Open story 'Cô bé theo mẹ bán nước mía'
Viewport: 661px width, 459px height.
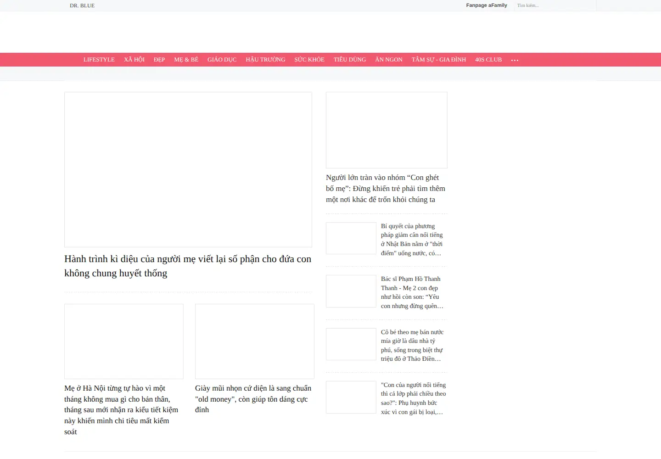(x=412, y=345)
